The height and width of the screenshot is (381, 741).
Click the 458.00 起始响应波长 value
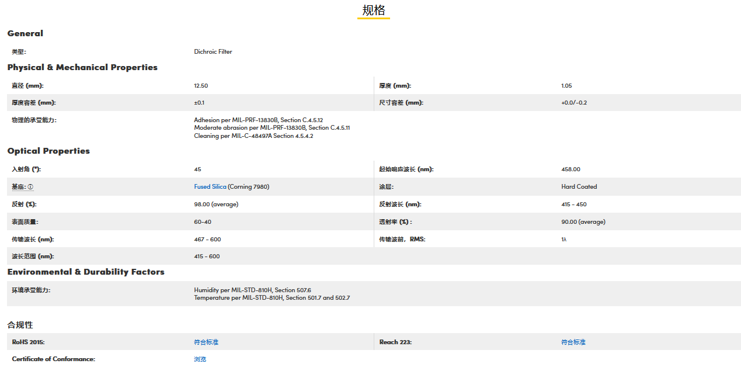coord(570,169)
